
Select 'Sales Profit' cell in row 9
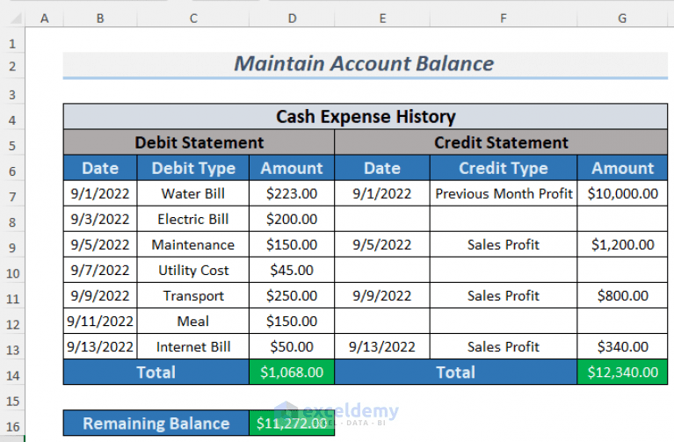coord(504,244)
